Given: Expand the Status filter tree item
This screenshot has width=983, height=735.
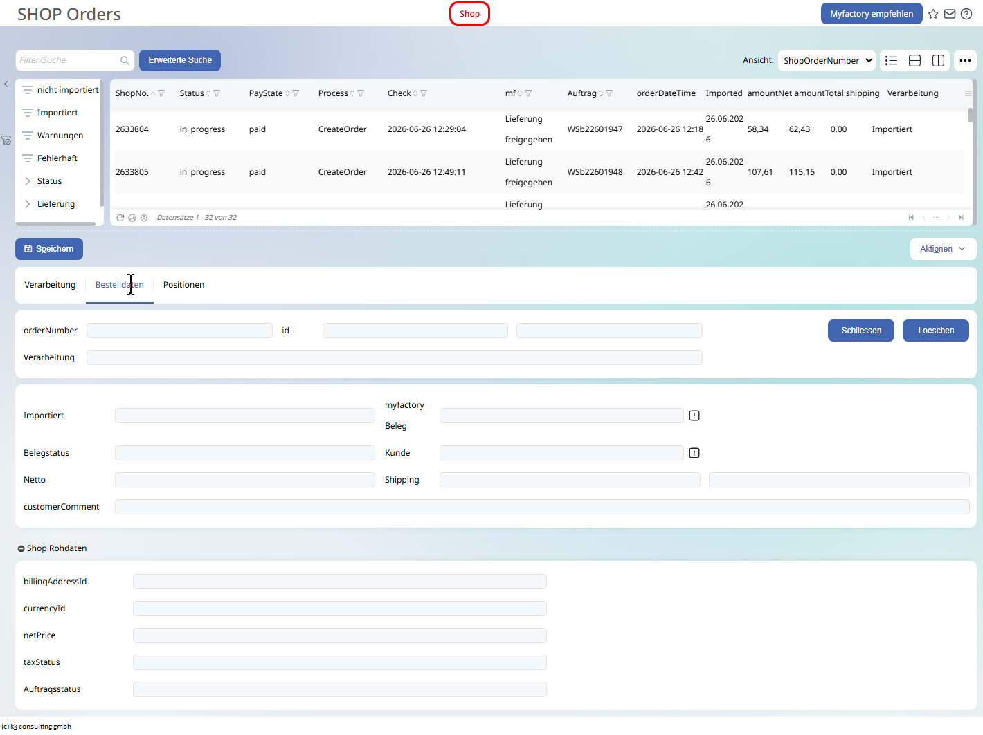Looking at the screenshot, I should (28, 181).
